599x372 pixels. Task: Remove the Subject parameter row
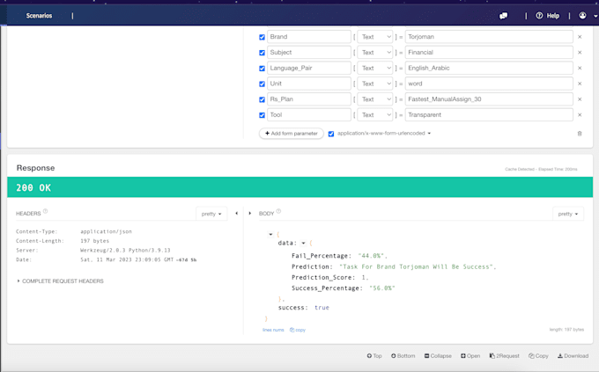click(580, 53)
